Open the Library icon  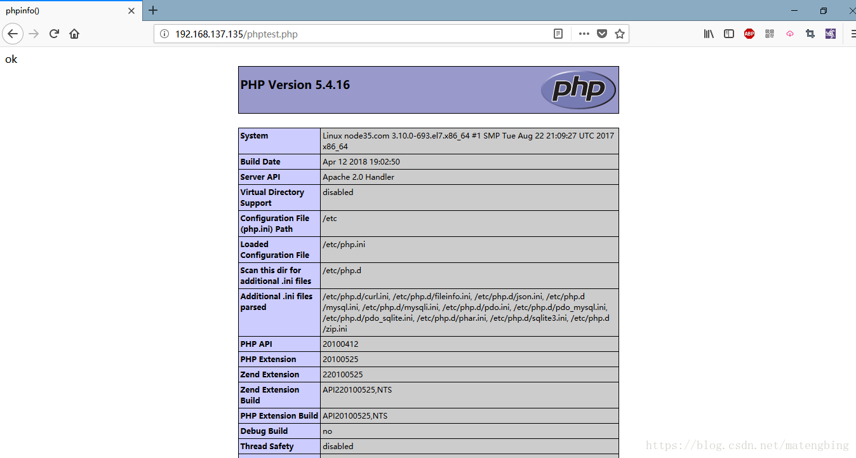709,34
